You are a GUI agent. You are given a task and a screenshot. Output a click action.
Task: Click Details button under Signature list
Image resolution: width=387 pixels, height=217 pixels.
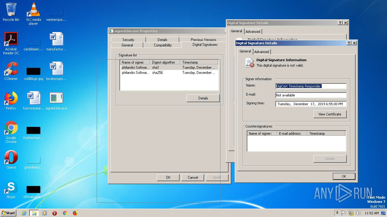coord(203,98)
